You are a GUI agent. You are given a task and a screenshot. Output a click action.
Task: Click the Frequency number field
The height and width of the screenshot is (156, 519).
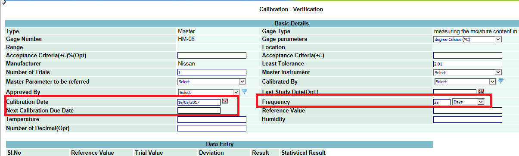click(x=442, y=102)
